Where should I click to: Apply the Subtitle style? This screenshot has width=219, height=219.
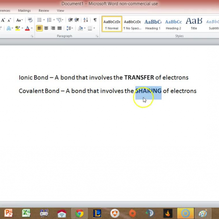click(212, 24)
